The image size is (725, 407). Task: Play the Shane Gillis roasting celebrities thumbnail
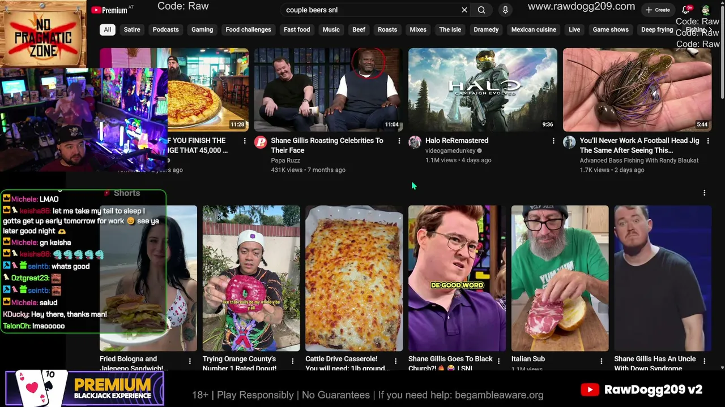(328, 90)
